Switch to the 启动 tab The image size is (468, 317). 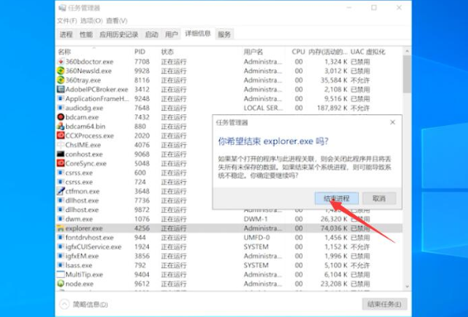coord(151,35)
